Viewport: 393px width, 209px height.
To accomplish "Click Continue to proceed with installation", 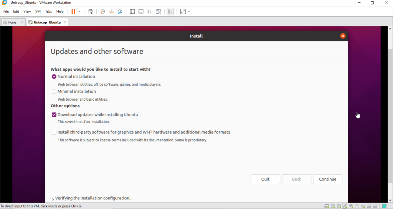I will pyautogui.click(x=328, y=179).
